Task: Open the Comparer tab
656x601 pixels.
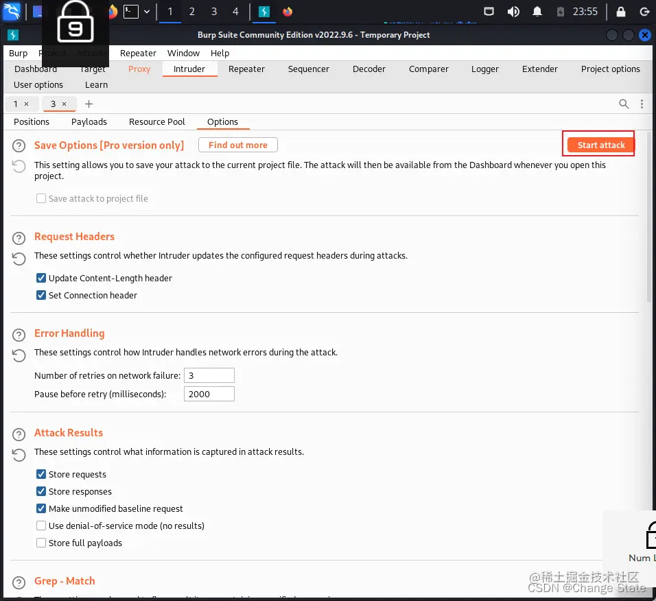Action: pyautogui.click(x=428, y=69)
